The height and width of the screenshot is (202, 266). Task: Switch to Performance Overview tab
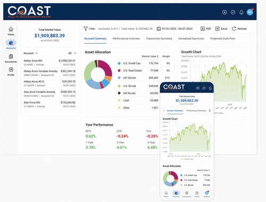[x=126, y=39]
